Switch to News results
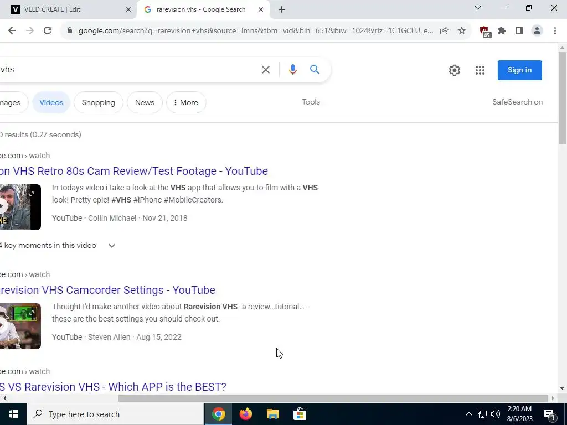Screen dimensions: 567x425 [x=145, y=102]
